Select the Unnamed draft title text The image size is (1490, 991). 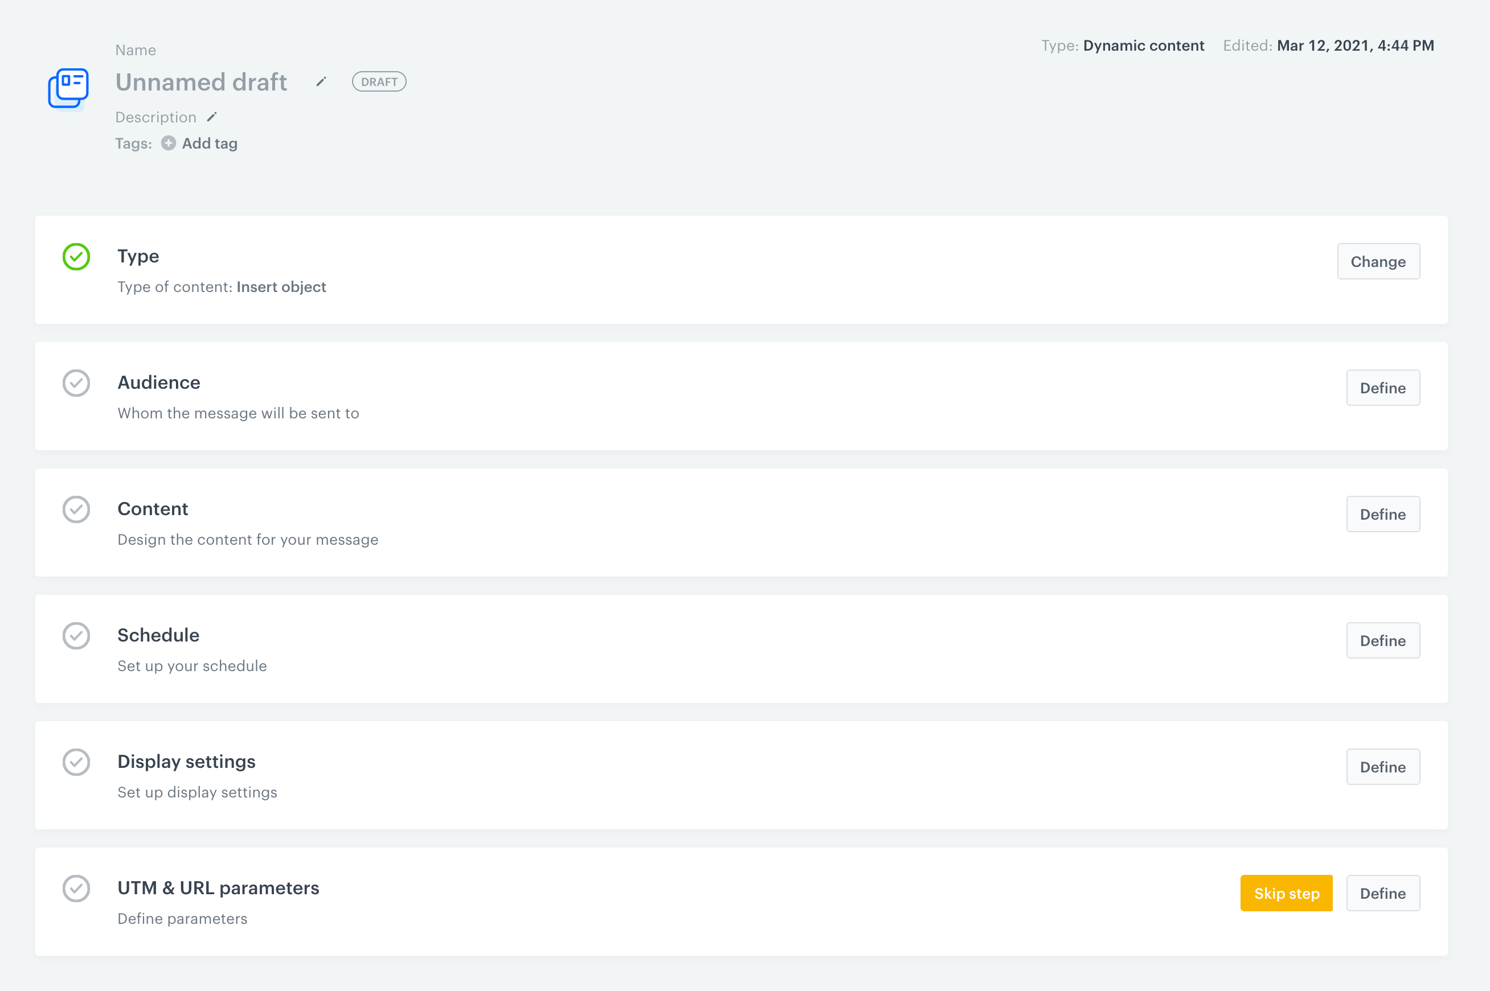[x=201, y=82]
